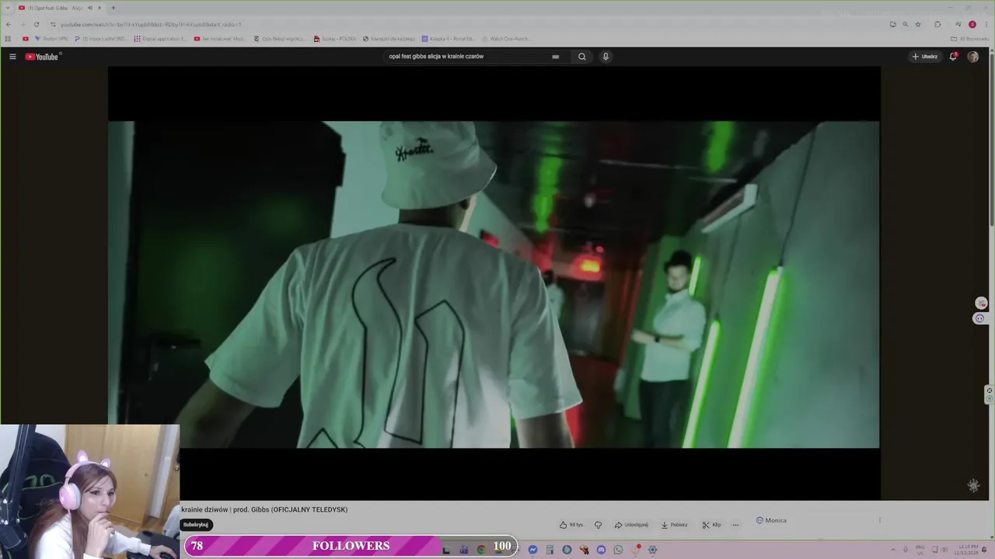This screenshot has height=559, width=995.
Task: Open Discord from the taskbar
Action: pos(601,550)
